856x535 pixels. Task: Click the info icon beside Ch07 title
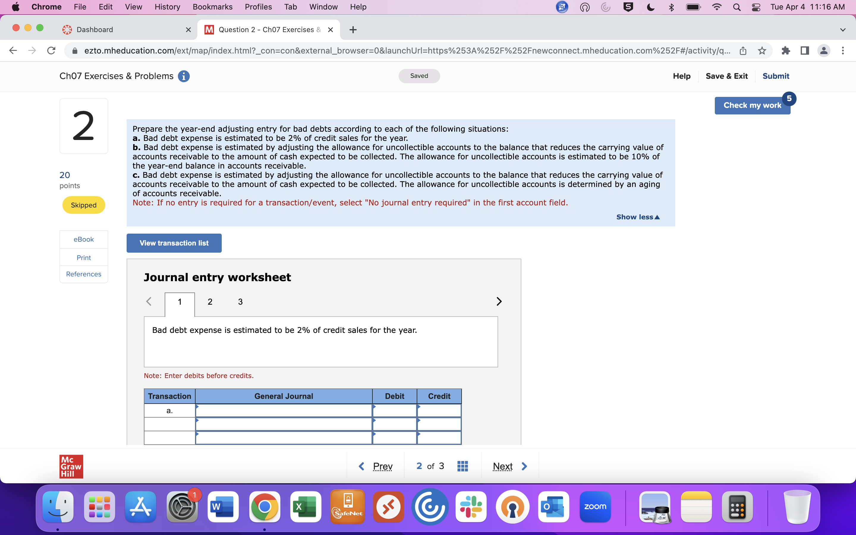184,76
